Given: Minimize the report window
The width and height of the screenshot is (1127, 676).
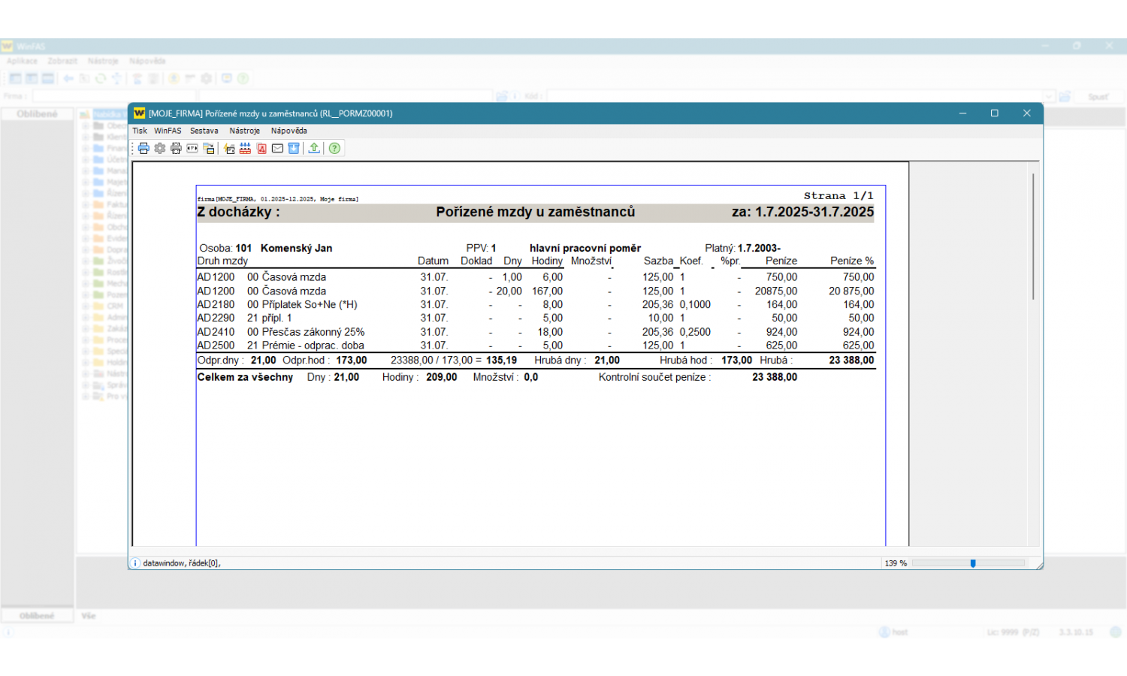Looking at the screenshot, I should [x=962, y=113].
